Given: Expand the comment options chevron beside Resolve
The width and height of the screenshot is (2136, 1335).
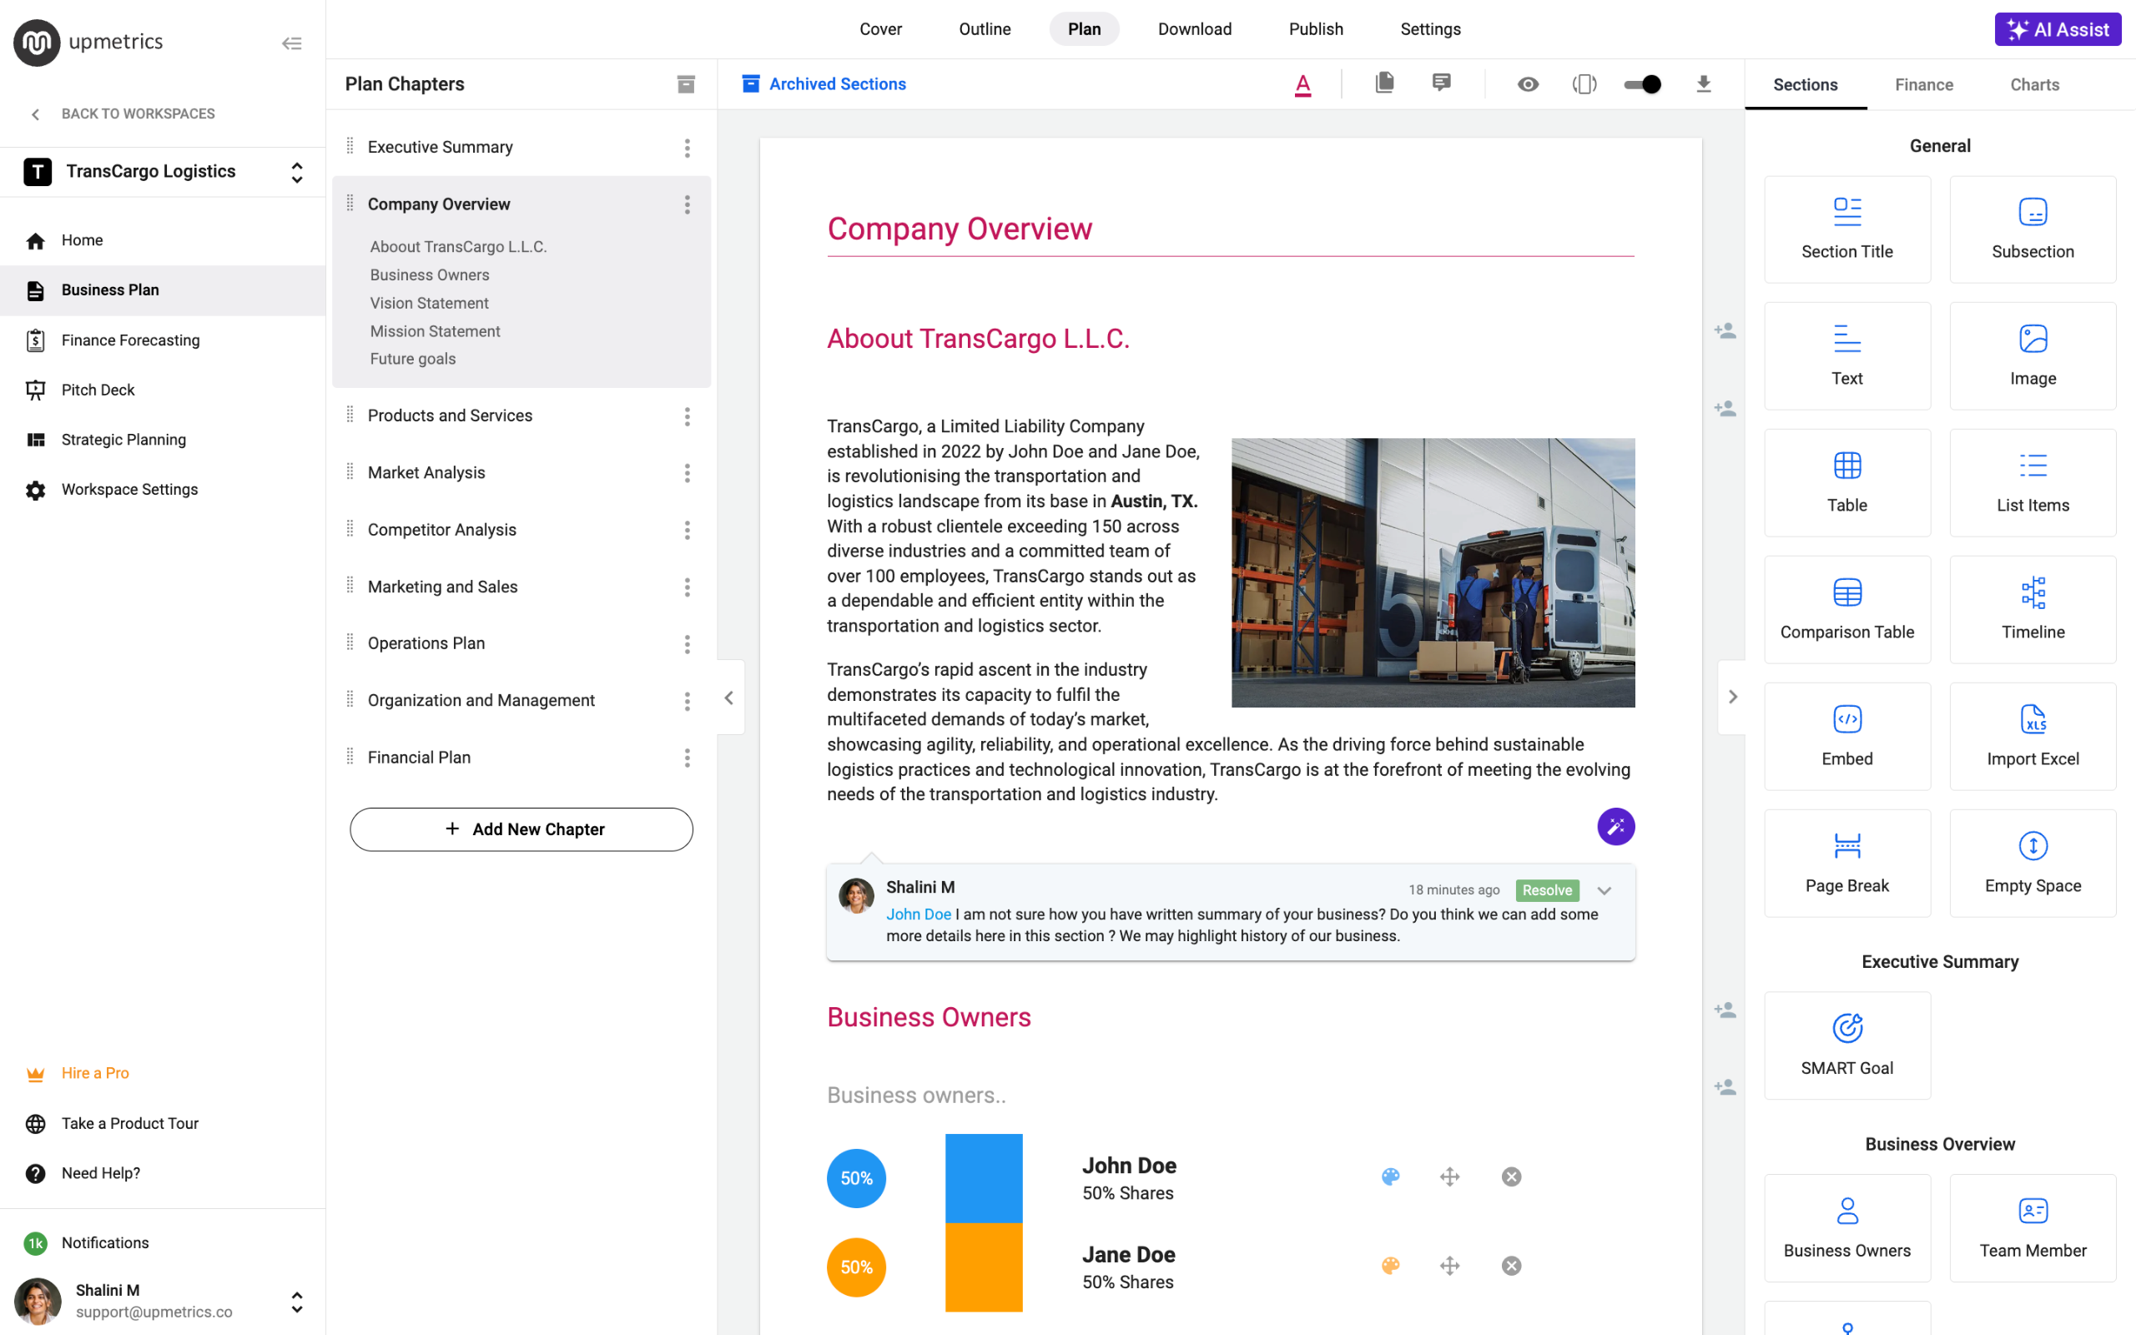Looking at the screenshot, I should point(1604,890).
